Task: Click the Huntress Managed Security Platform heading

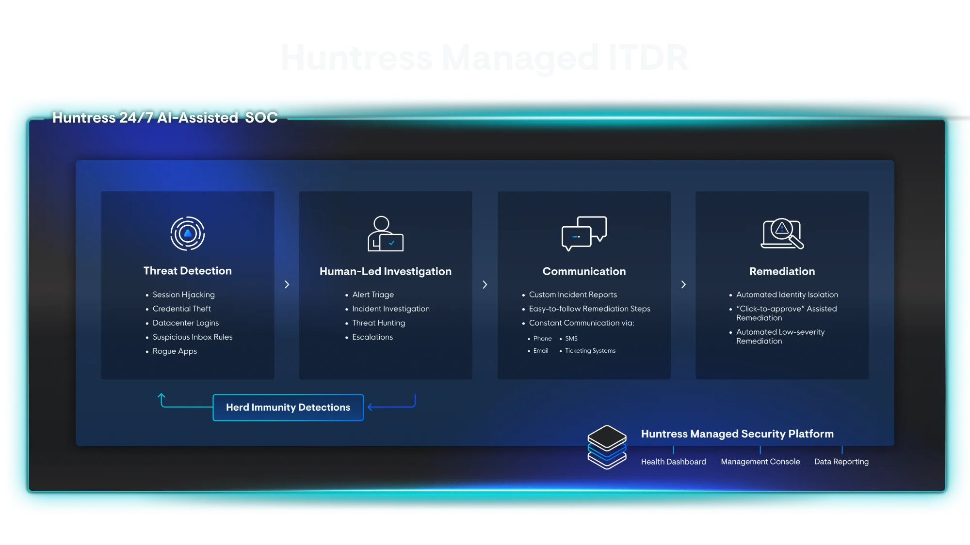Action: click(x=737, y=434)
